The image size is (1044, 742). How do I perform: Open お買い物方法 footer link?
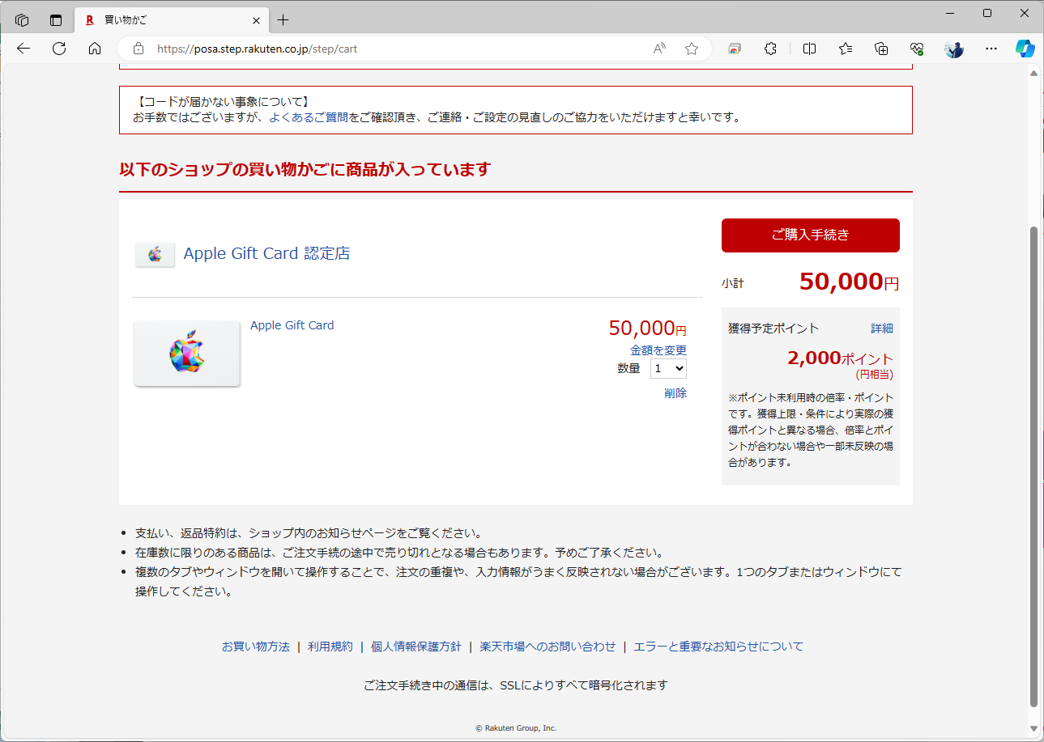point(256,647)
